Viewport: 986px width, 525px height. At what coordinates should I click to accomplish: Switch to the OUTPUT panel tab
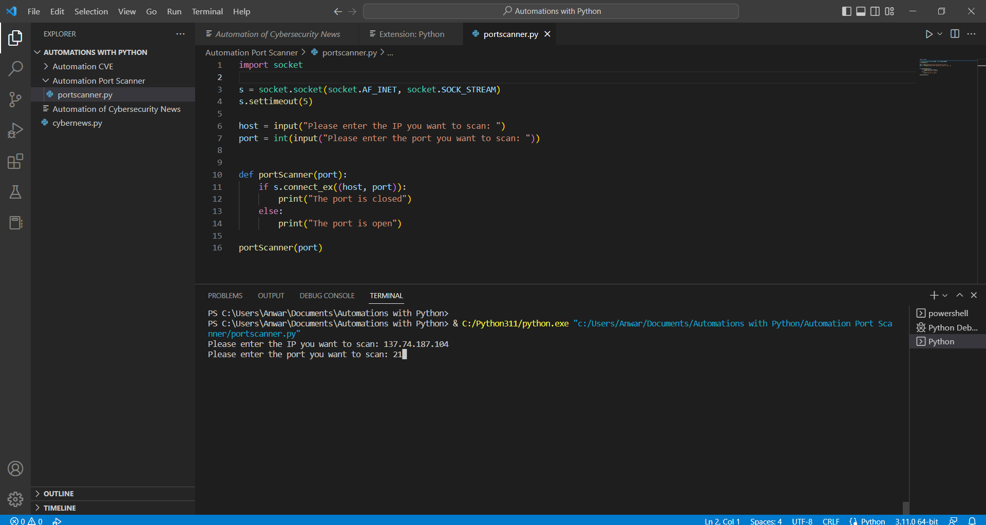[271, 296]
